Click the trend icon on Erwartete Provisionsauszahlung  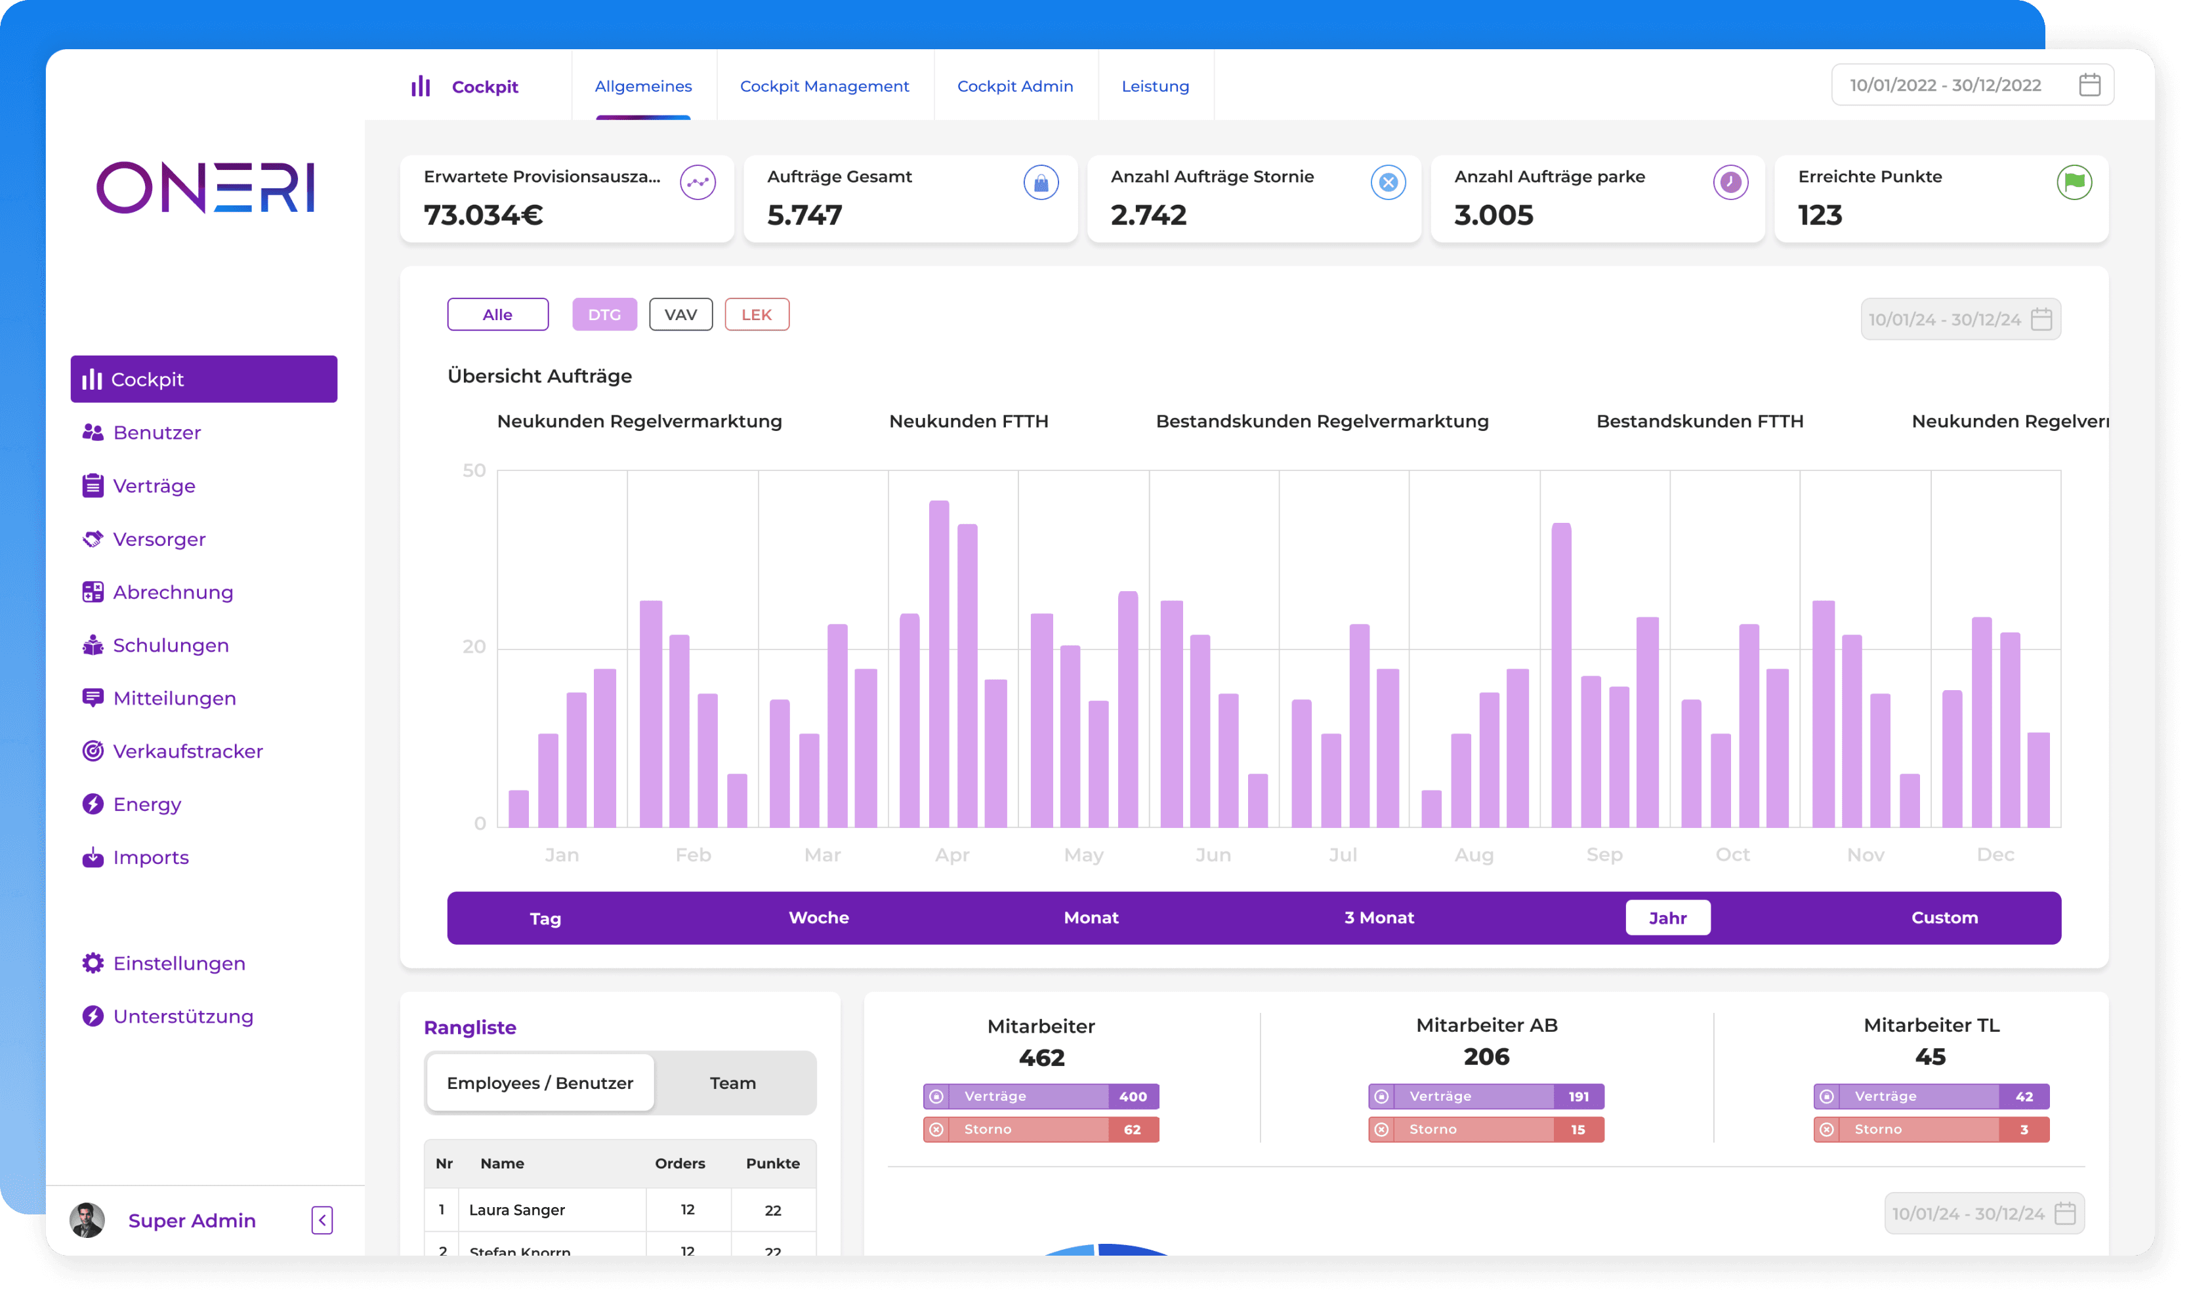[698, 182]
